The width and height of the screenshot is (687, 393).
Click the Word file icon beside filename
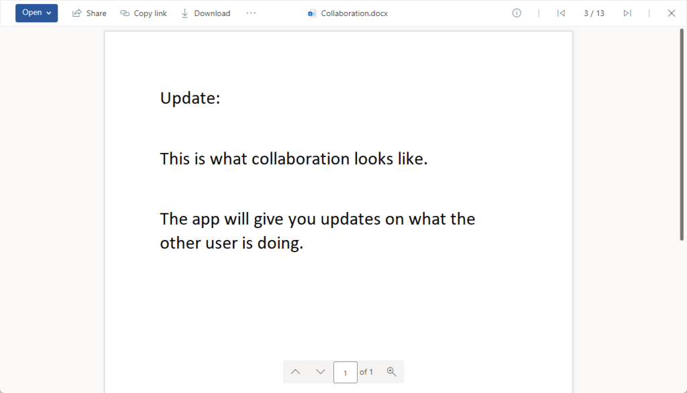pos(312,13)
